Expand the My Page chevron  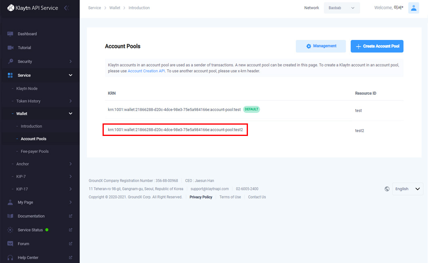pos(70,202)
